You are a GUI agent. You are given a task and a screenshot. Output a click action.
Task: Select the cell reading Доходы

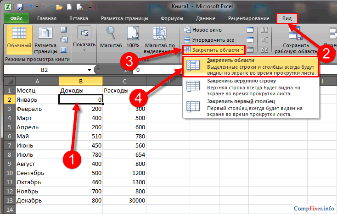81,90
